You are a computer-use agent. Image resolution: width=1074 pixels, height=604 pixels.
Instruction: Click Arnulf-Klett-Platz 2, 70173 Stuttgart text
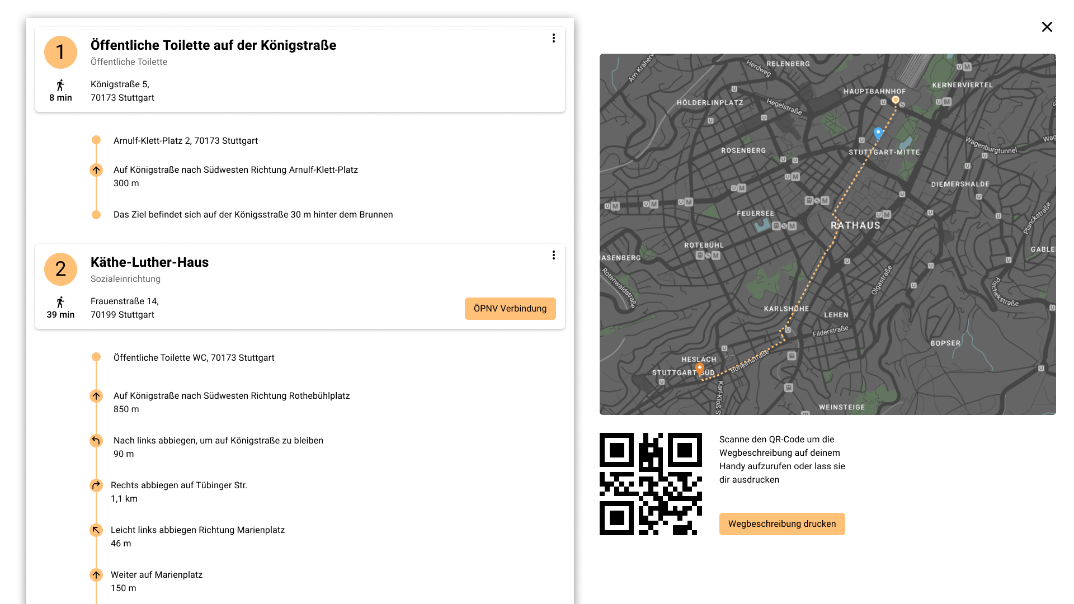point(186,140)
